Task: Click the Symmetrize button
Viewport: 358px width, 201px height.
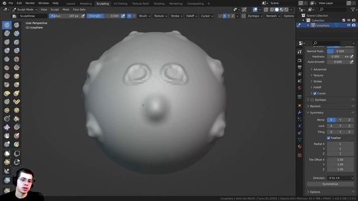Action: click(331, 184)
